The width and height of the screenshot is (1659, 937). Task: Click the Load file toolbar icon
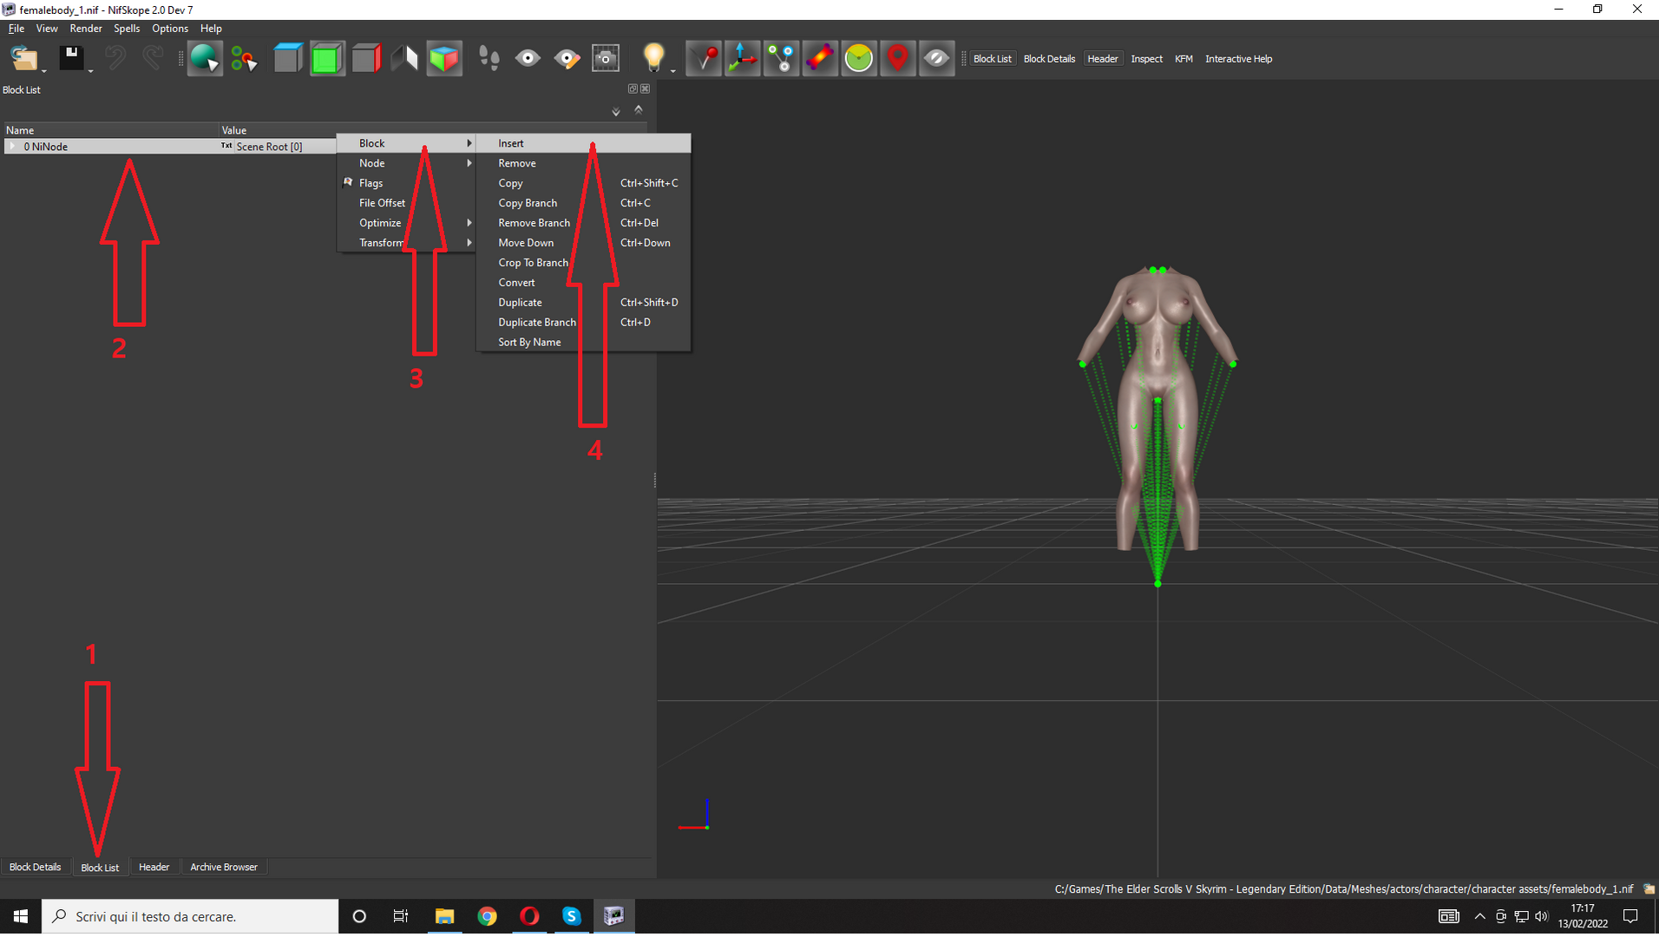tap(23, 58)
